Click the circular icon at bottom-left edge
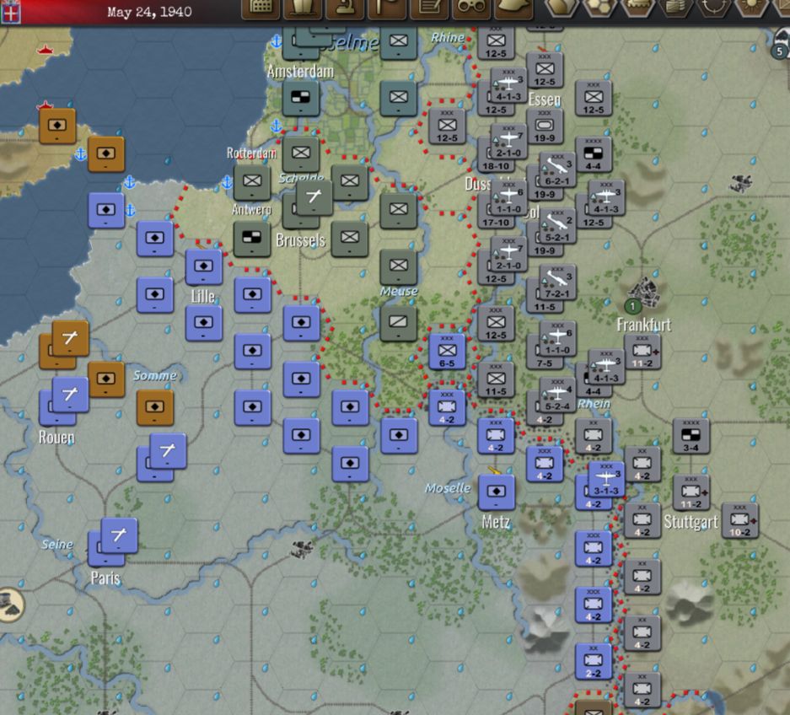 [x=9, y=605]
